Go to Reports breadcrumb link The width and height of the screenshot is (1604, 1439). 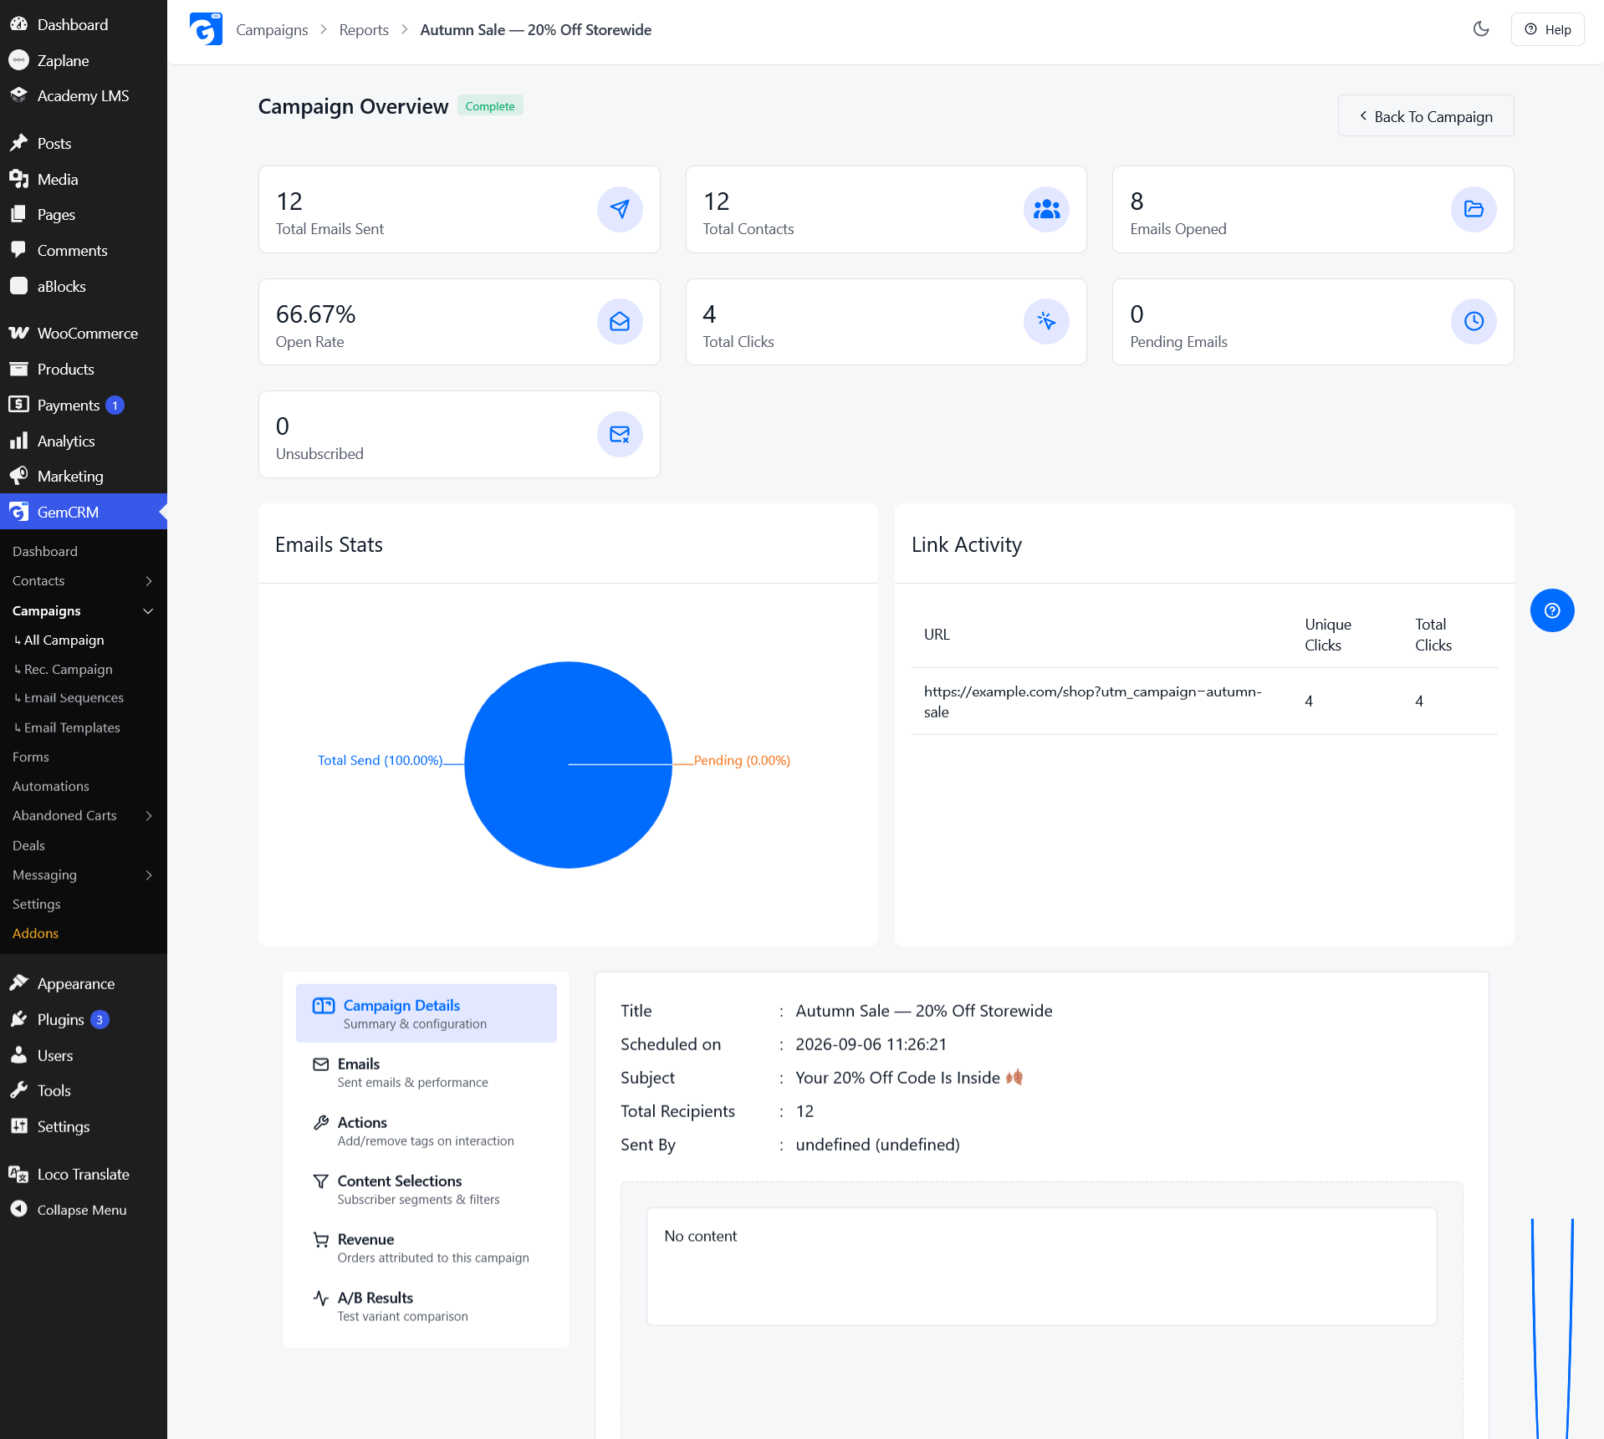coord(364,30)
